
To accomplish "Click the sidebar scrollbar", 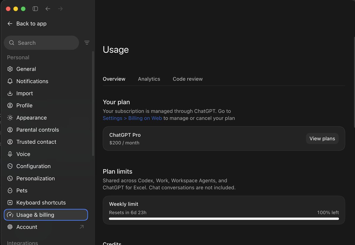I will [x=93, y=104].
